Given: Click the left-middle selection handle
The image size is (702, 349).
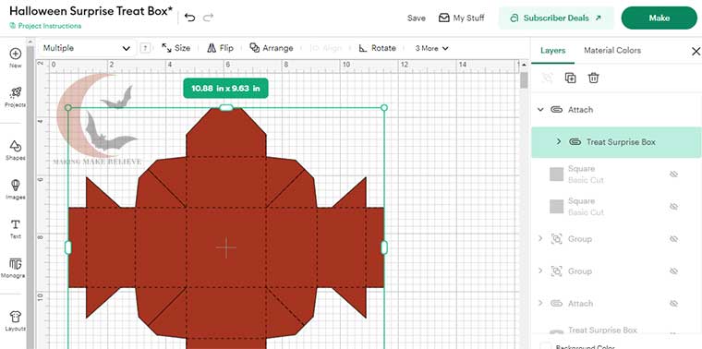Looking at the screenshot, I should pyautogui.click(x=68, y=247).
